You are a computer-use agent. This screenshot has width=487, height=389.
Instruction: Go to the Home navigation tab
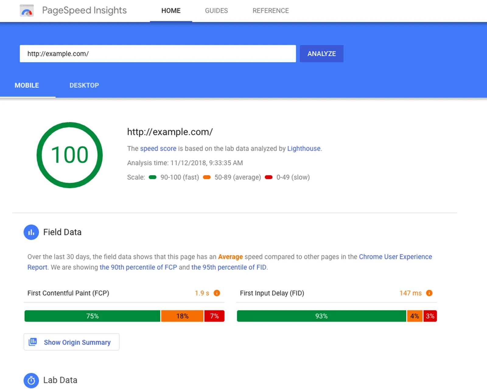[171, 11]
